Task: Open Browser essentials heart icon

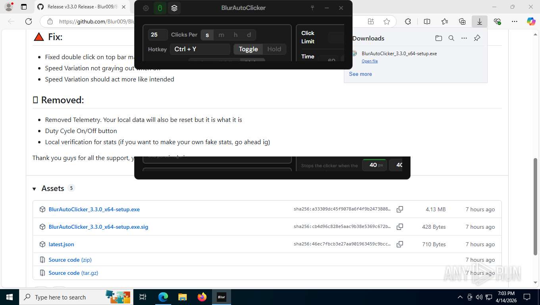Action: pos(497,21)
